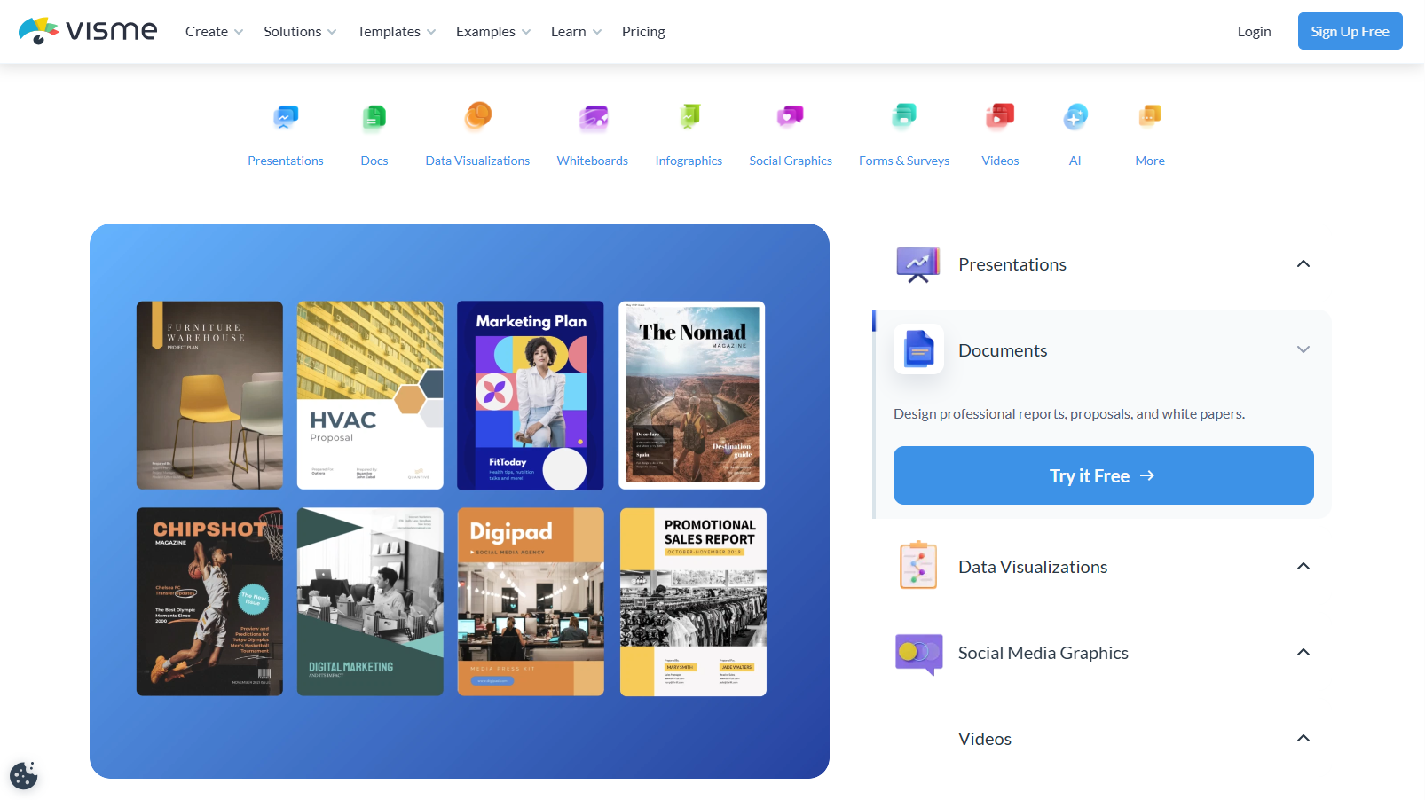Viewport: 1425px width, 800px height.
Task: Expand the Examples menu
Action: (x=493, y=32)
